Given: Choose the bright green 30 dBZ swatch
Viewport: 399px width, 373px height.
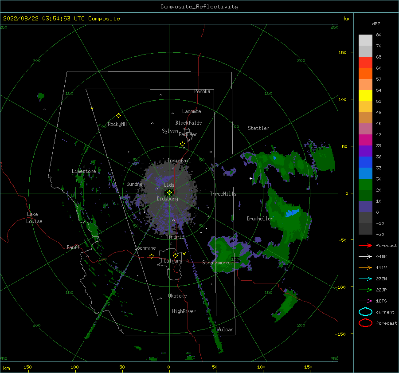Looking at the screenshot, I should 365,185.
